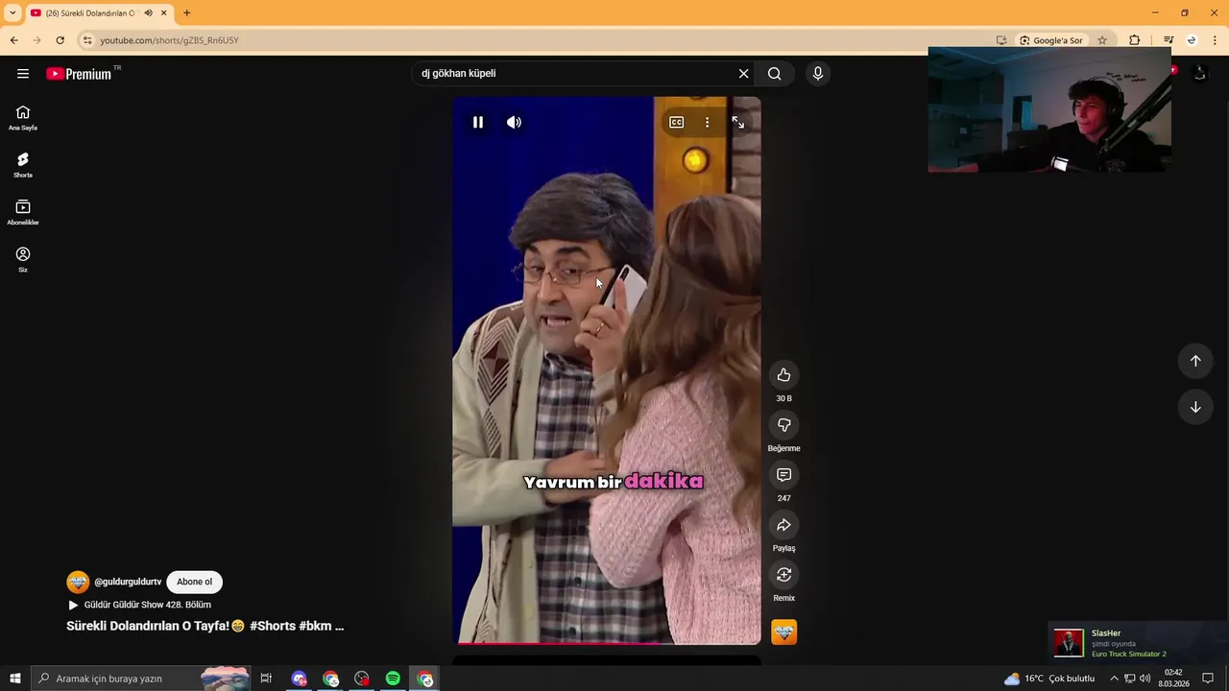The image size is (1229, 691).
Task: Open Shorts from the left sidebar
Action: [23, 165]
